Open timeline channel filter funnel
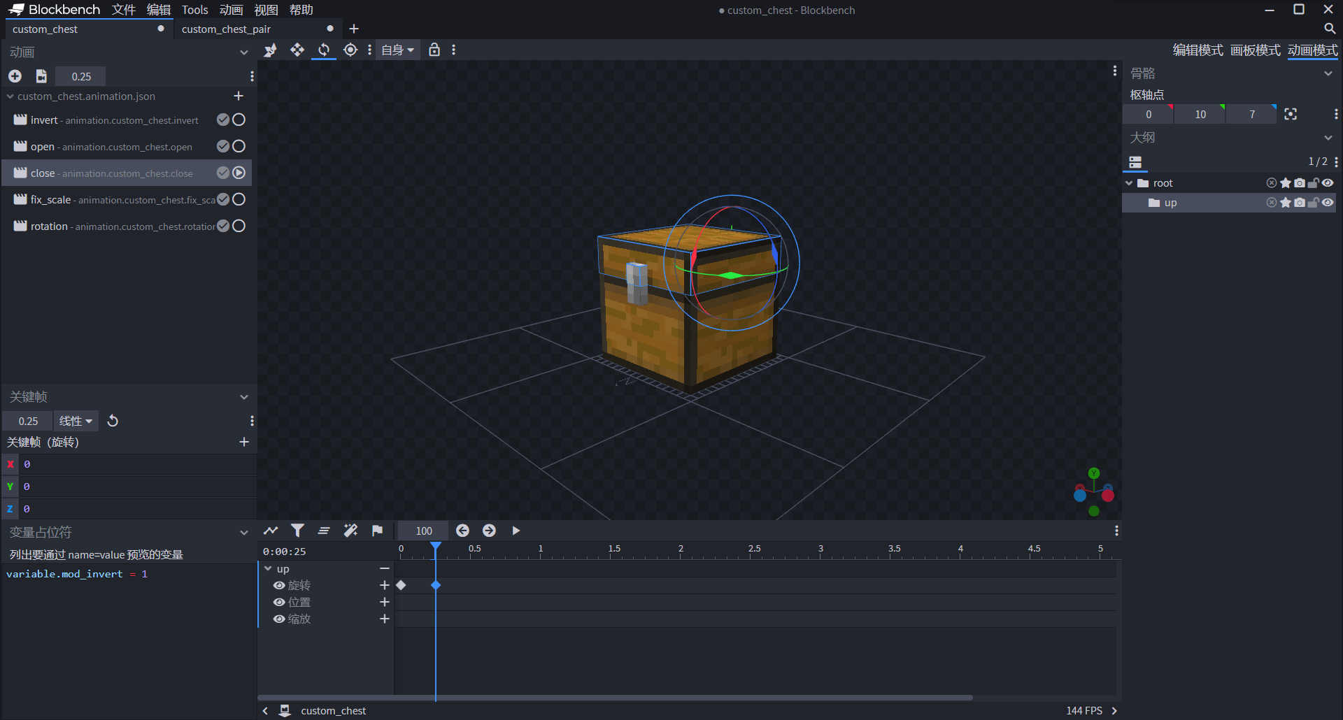Image resolution: width=1343 pixels, height=720 pixels. 297,531
